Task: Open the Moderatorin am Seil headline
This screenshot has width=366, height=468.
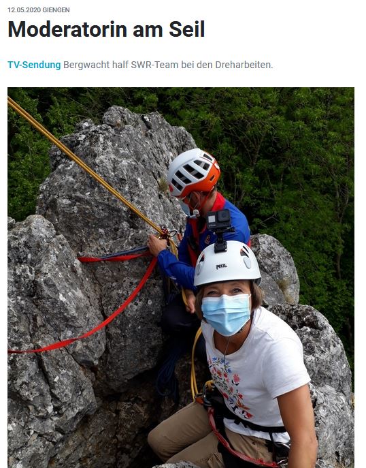Action: (106, 29)
